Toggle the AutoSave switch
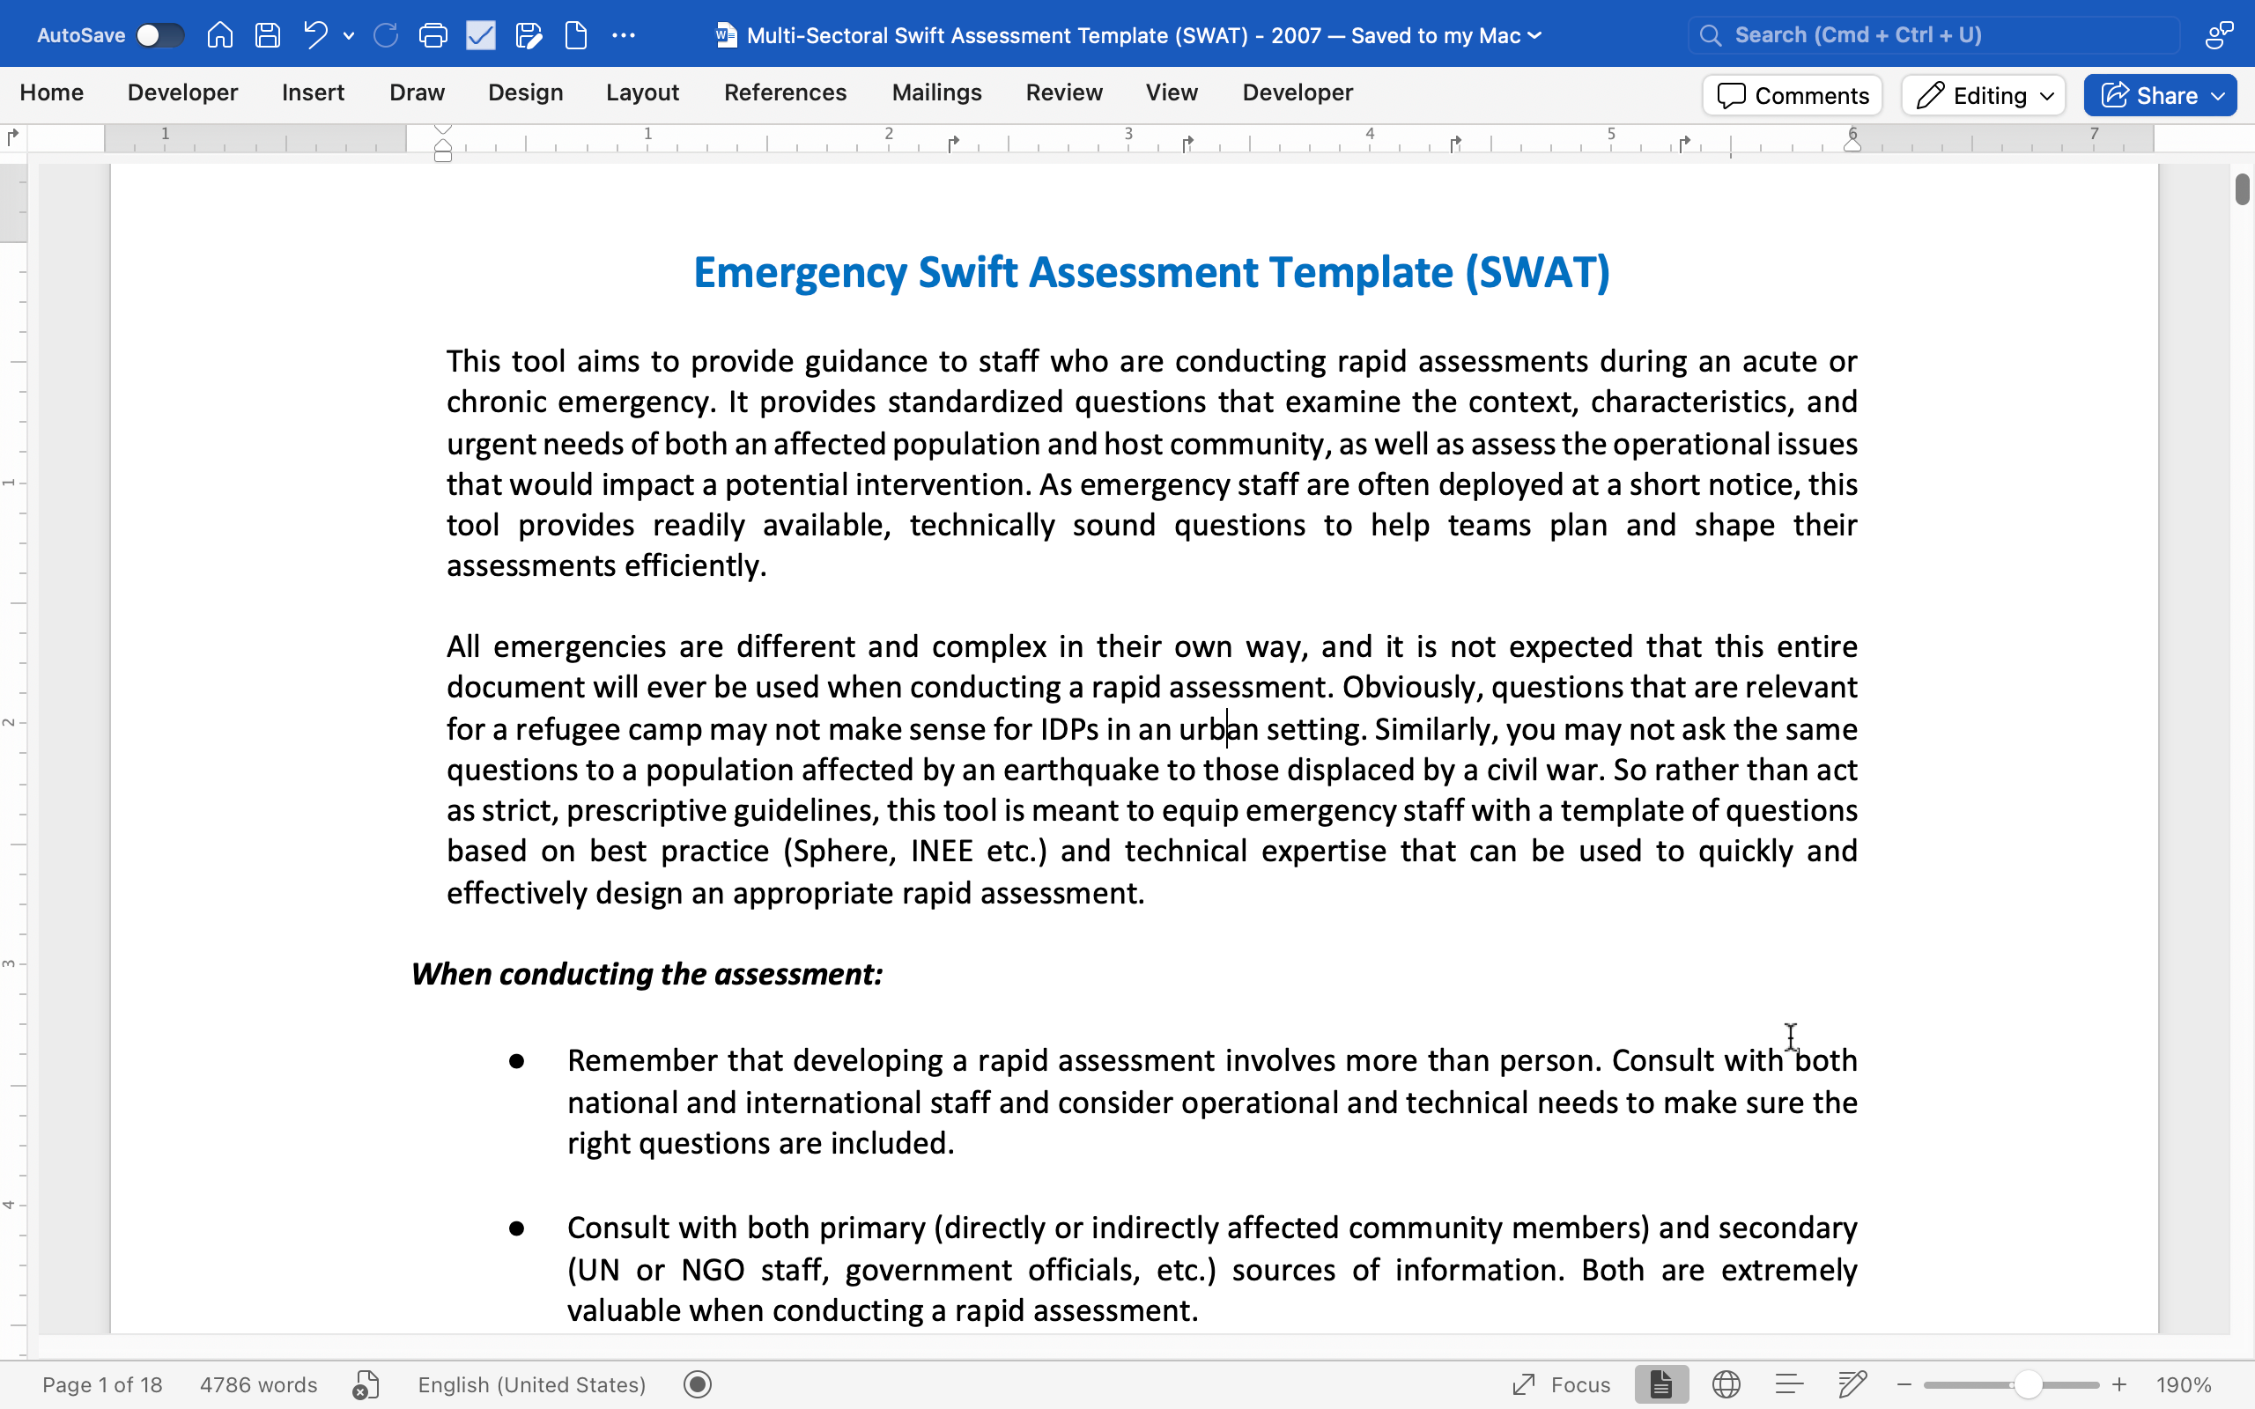Screen dimensions: 2255x1409 click(159, 35)
